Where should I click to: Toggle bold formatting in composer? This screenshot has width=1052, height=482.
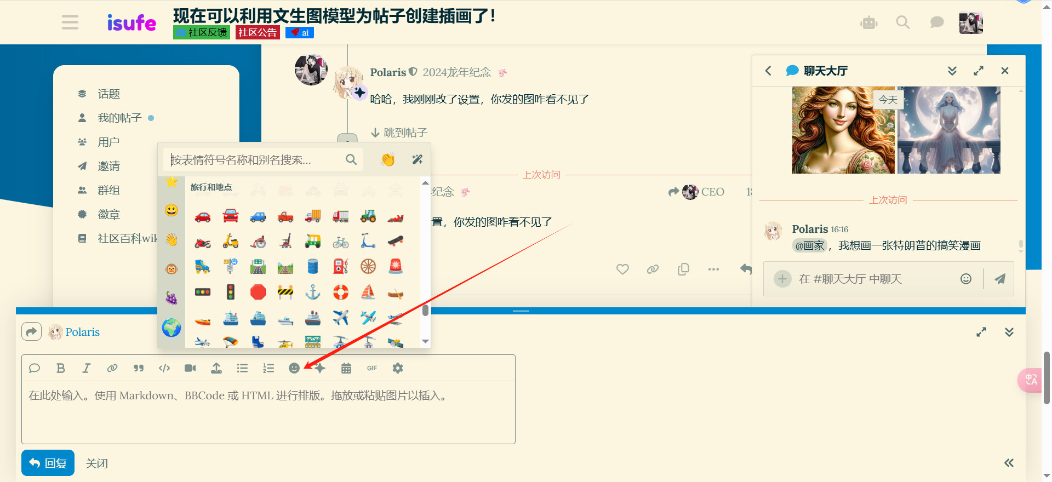click(x=61, y=368)
